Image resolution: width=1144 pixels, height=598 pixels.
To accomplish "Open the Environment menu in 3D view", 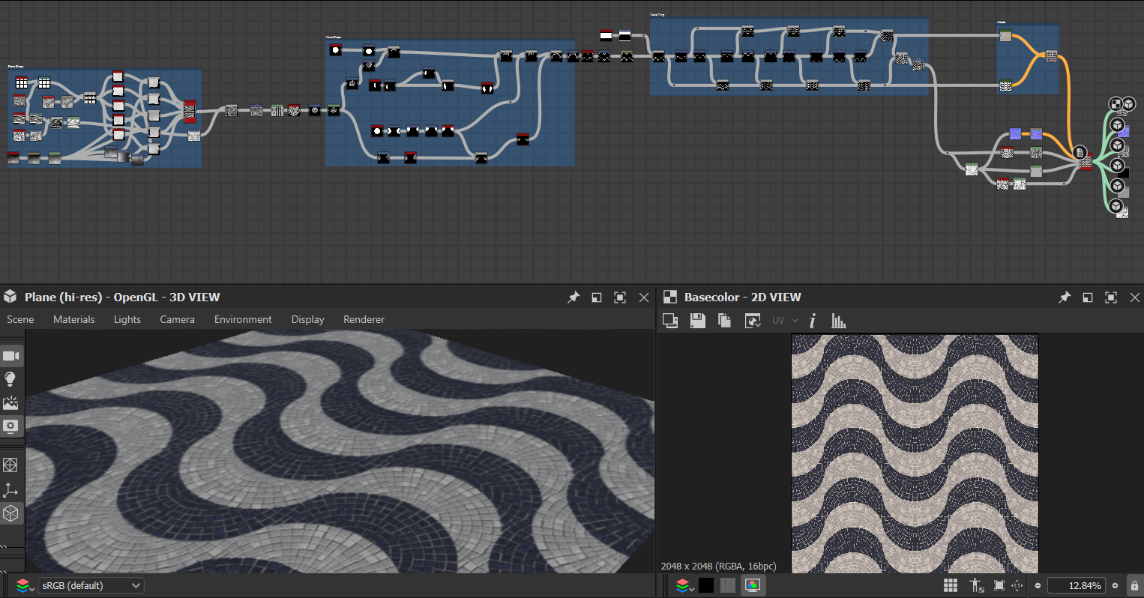I will [x=243, y=319].
